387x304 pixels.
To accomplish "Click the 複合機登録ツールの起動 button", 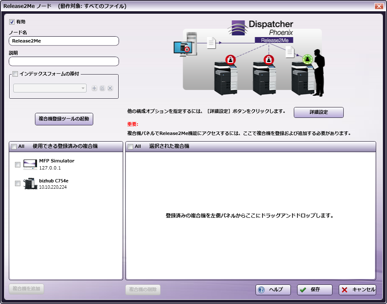I will (64, 119).
